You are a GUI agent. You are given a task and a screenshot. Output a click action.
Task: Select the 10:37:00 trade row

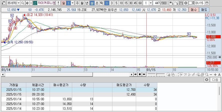point(79,90)
